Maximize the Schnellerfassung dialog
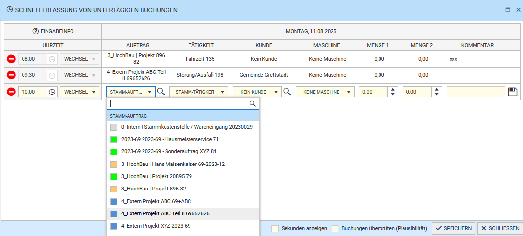The height and width of the screenshot is (236, 523). click(508, 10)
